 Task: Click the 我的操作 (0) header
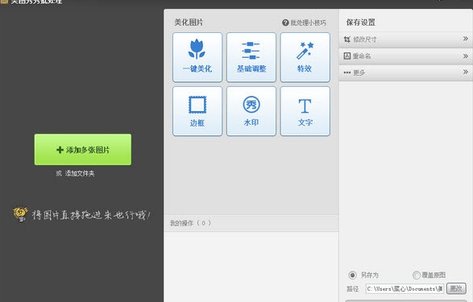[251, 223]
